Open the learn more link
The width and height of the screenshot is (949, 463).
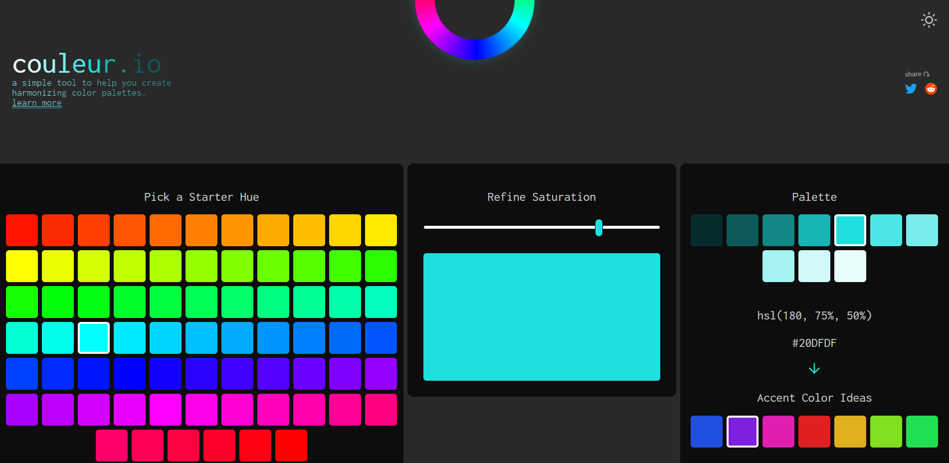pyautogui.click(x=37, y=103)
